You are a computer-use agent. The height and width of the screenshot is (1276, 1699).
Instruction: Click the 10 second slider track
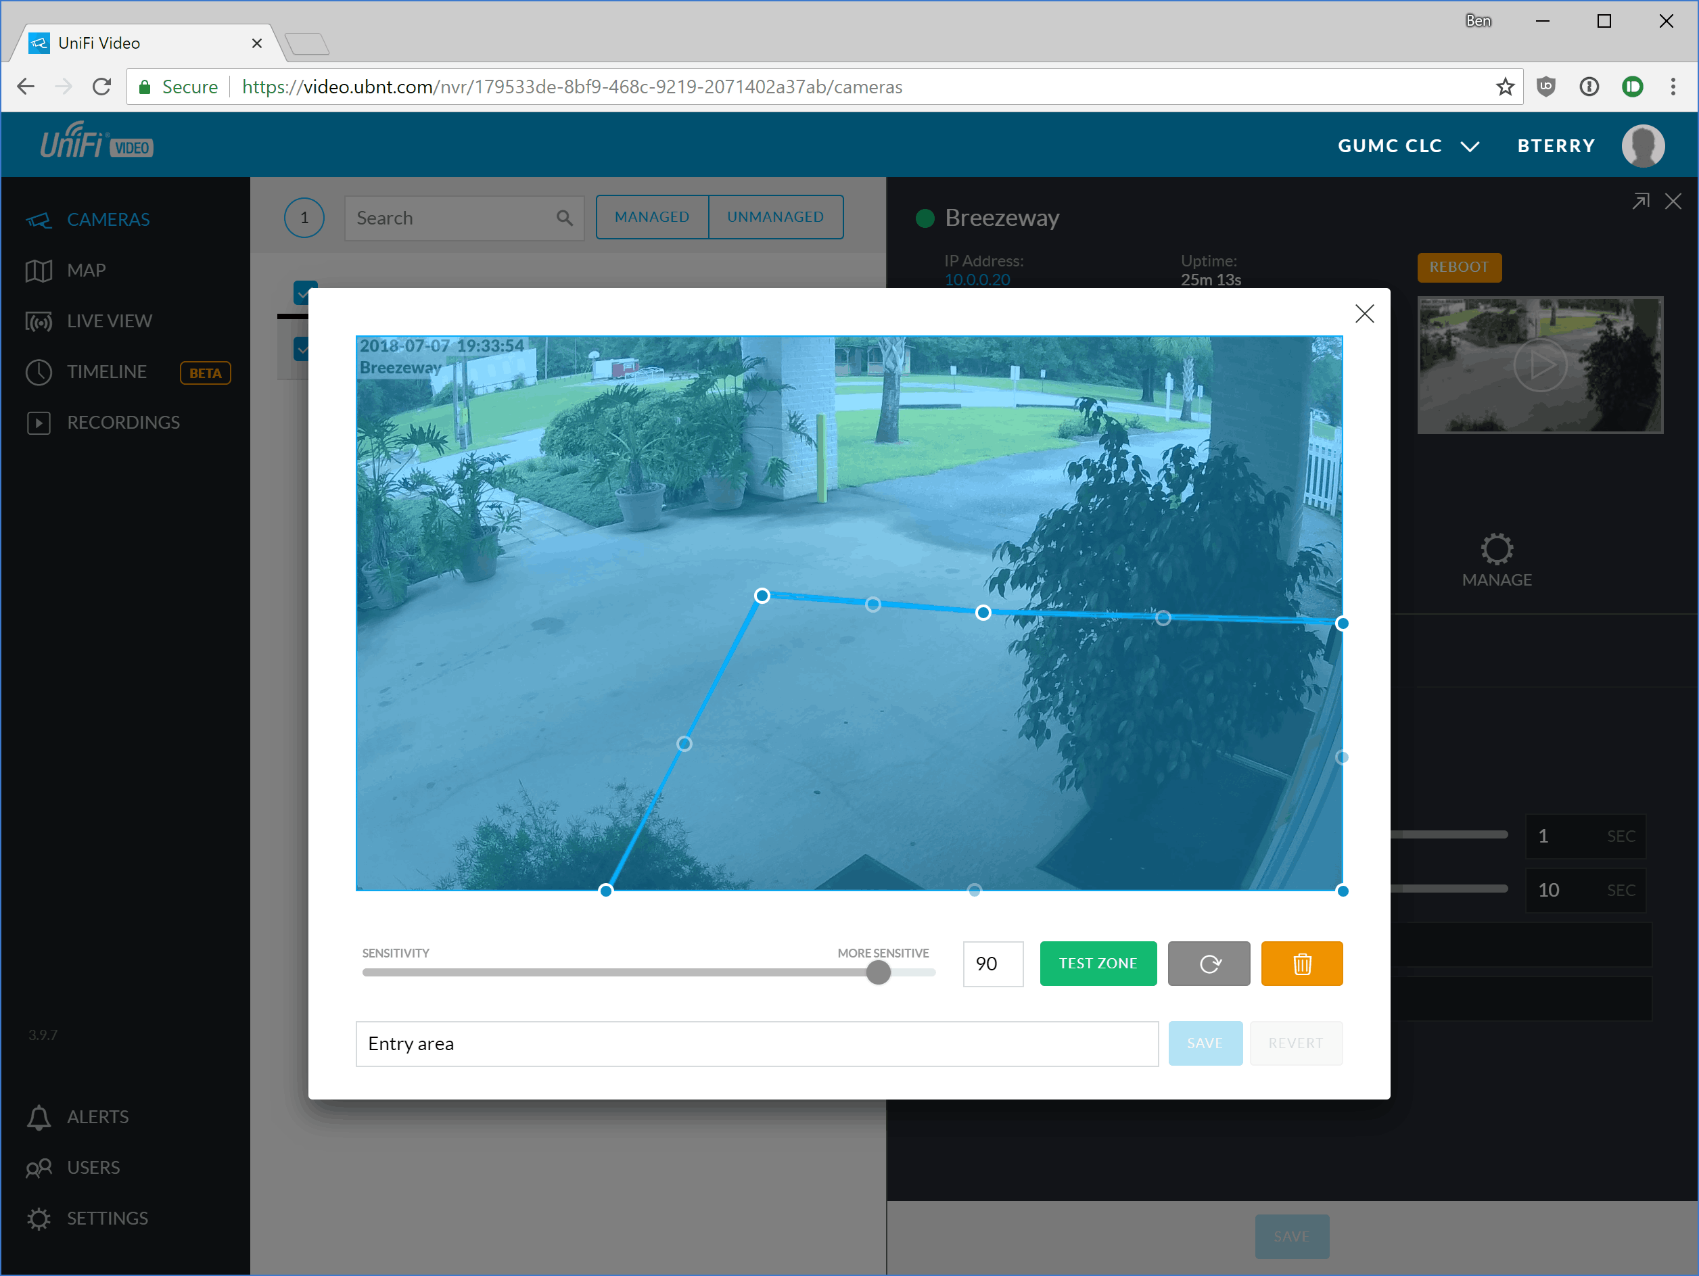(x=1449, y=889)
